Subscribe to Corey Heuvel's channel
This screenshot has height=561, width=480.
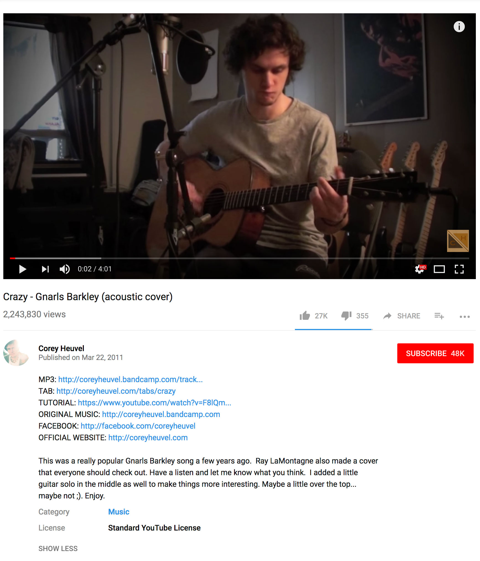pos(435,353)
